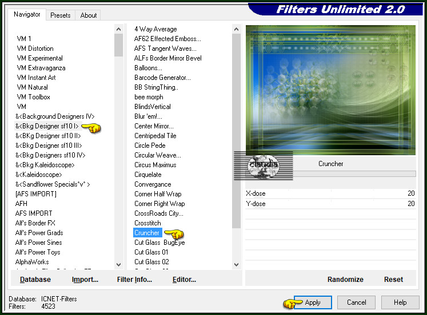Switch to the Navigator tab
This screenshot has width=427, height=315.
point(27,14)
